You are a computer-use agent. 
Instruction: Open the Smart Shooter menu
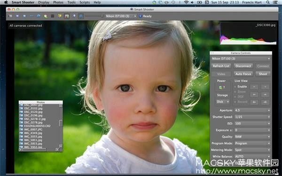click(23, 2)
